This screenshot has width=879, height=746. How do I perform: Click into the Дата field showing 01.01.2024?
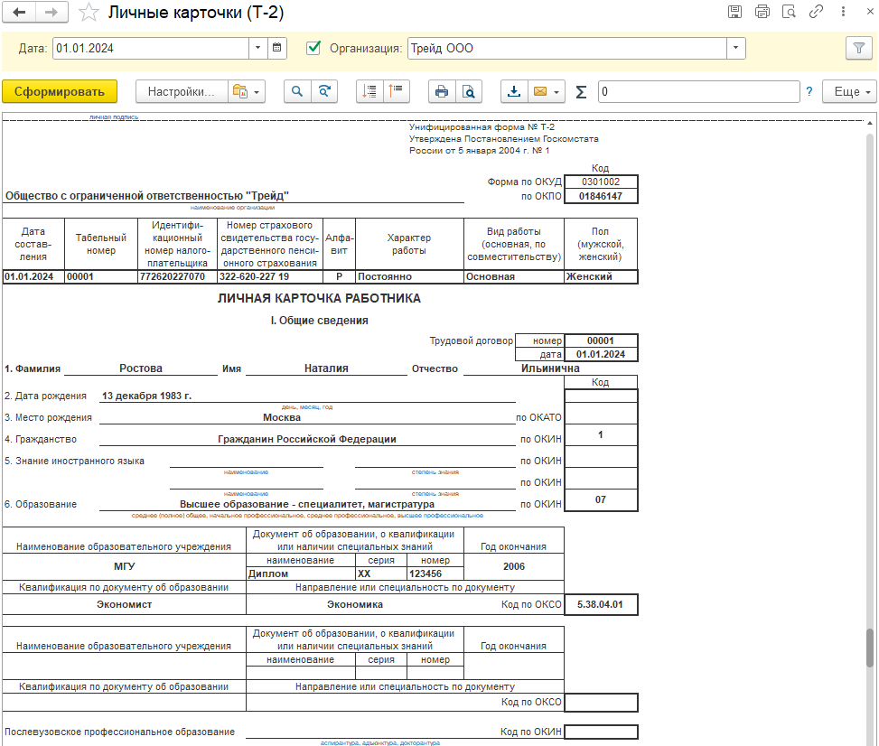click(152, 48)
